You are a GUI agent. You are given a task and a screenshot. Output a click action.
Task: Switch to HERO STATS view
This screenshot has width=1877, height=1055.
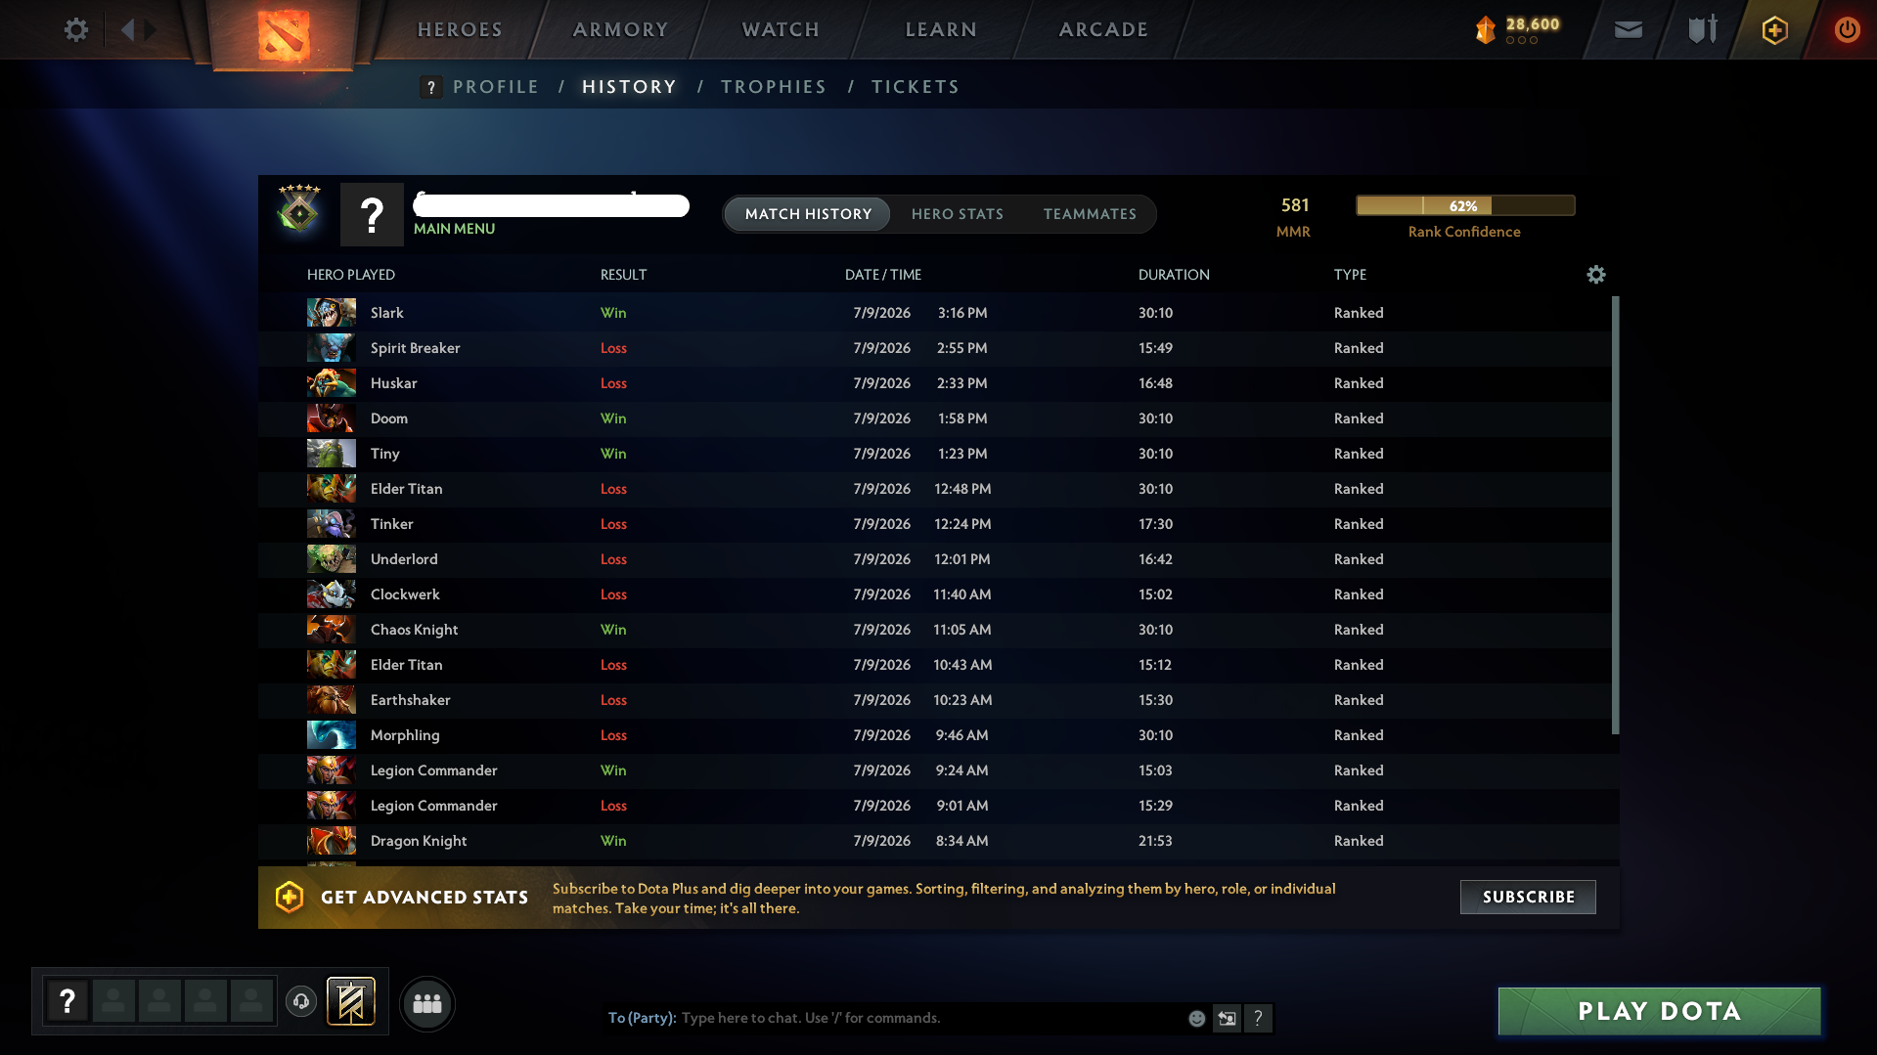(x=958, y=214)
